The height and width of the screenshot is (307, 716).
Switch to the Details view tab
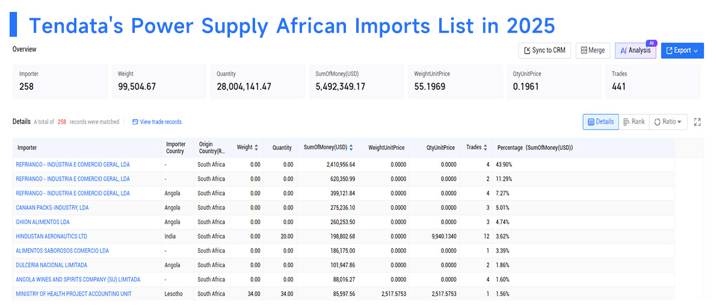pyautogui.click(x=600, y=122)
